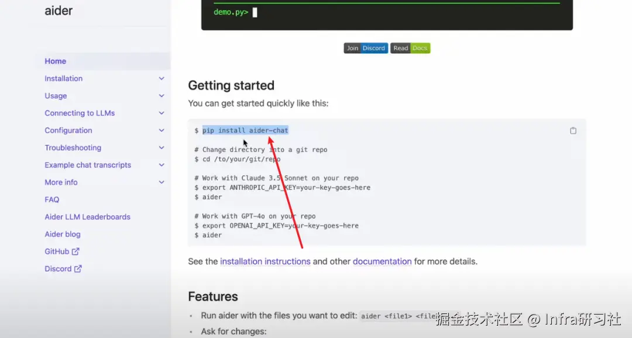Expand the Installation section chevron

coord(162,78)
